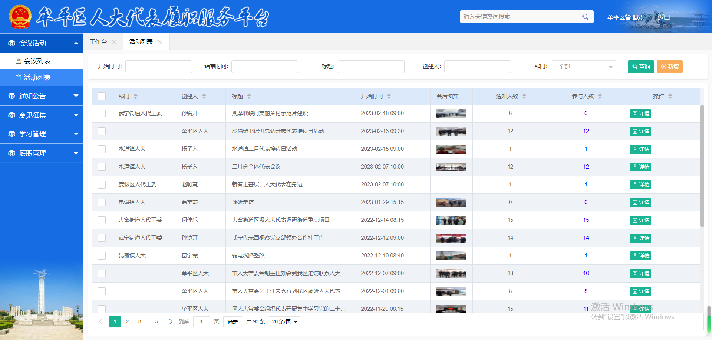Sort table by 部门 column sort icon
This screenshot has height=340, width=712.
click(135, 96)
